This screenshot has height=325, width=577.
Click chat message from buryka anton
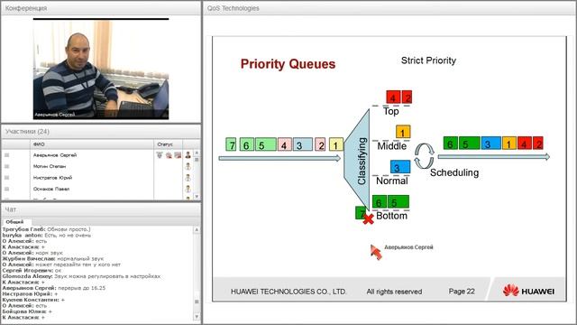point(47,235)
